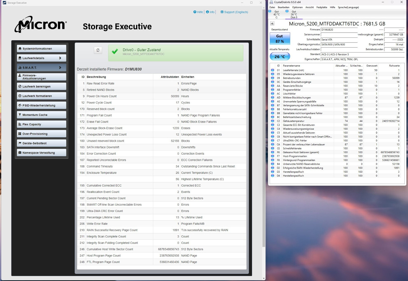
Task: Click the Firmware field showing D1MU820
Action: pos(339,30)
